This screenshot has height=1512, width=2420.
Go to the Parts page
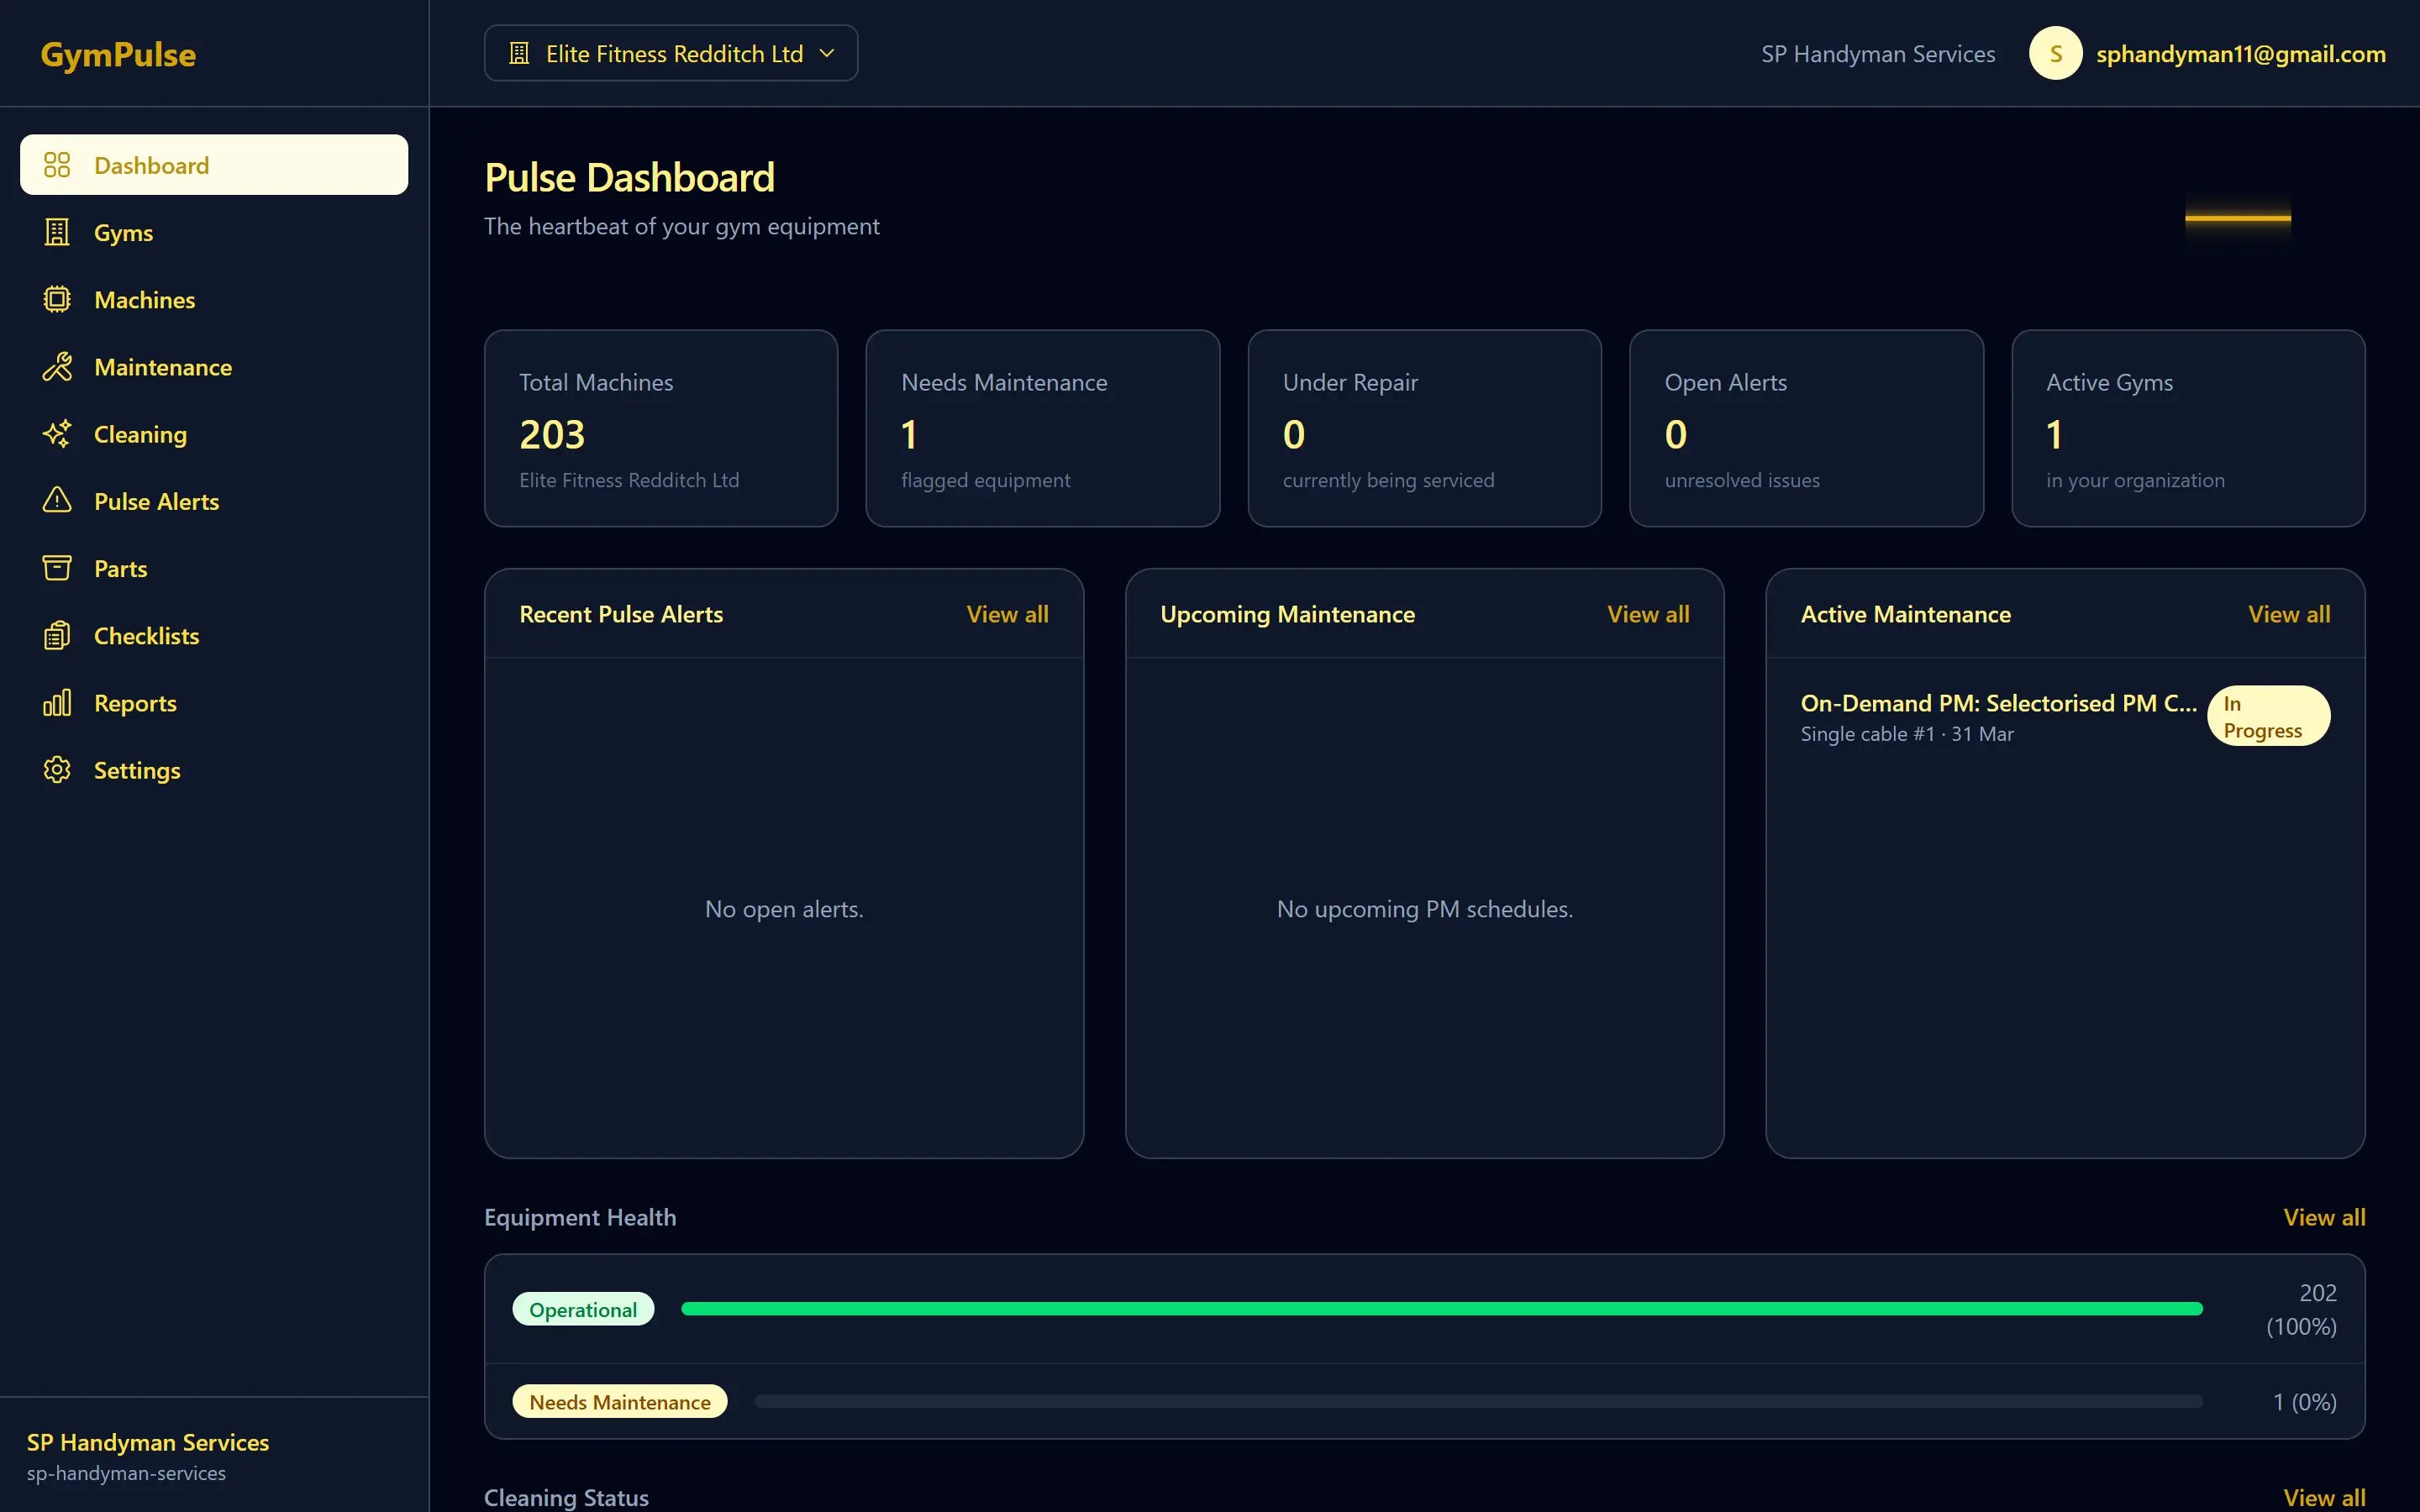tap(214, 568)
